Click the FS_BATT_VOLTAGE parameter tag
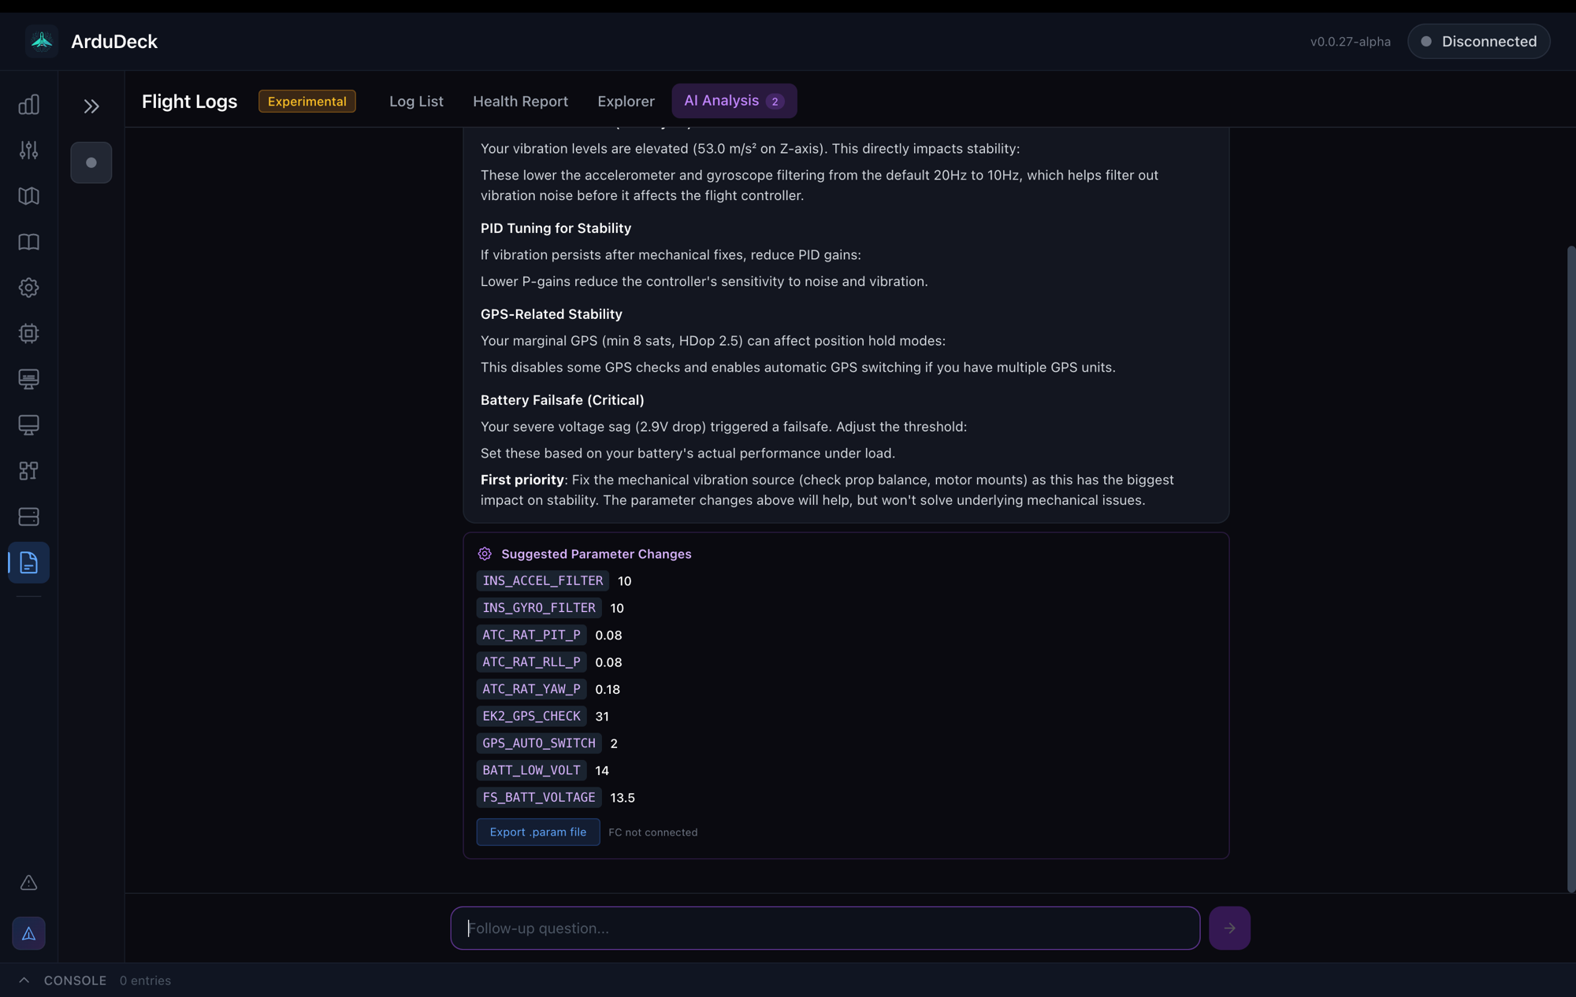 pyautogui.click(x=539, y=797)
